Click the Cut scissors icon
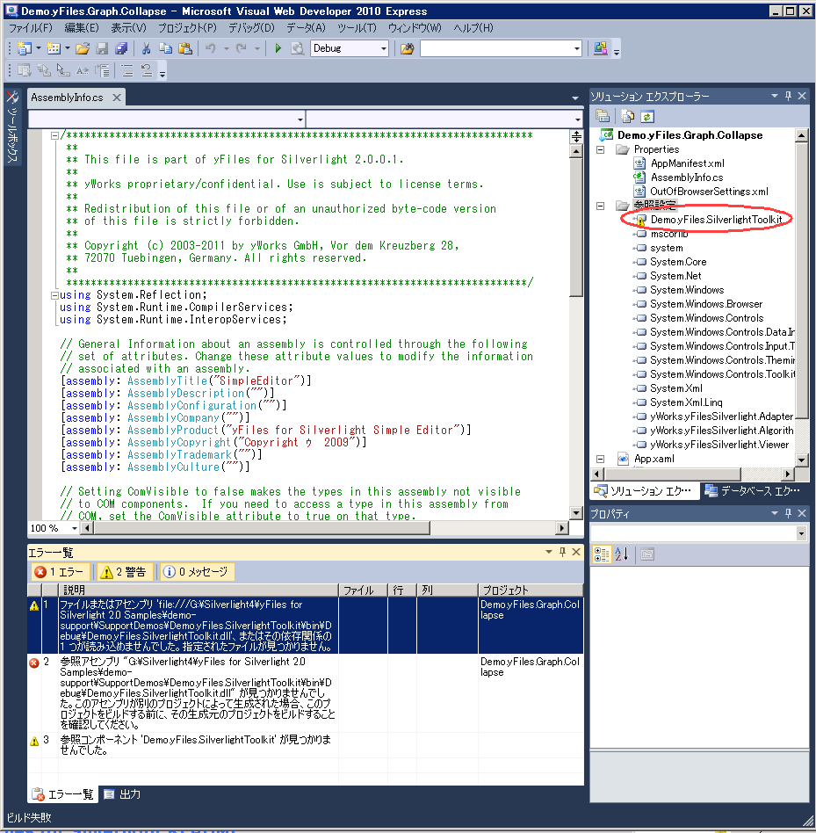Image resolution: width=816 pixels, height=833 pixels. coord(146,48)
